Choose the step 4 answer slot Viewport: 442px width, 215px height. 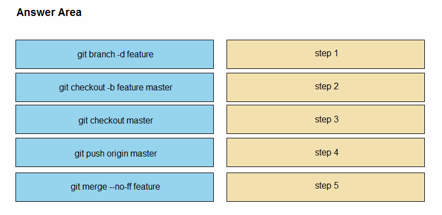(x=325, y=153)
